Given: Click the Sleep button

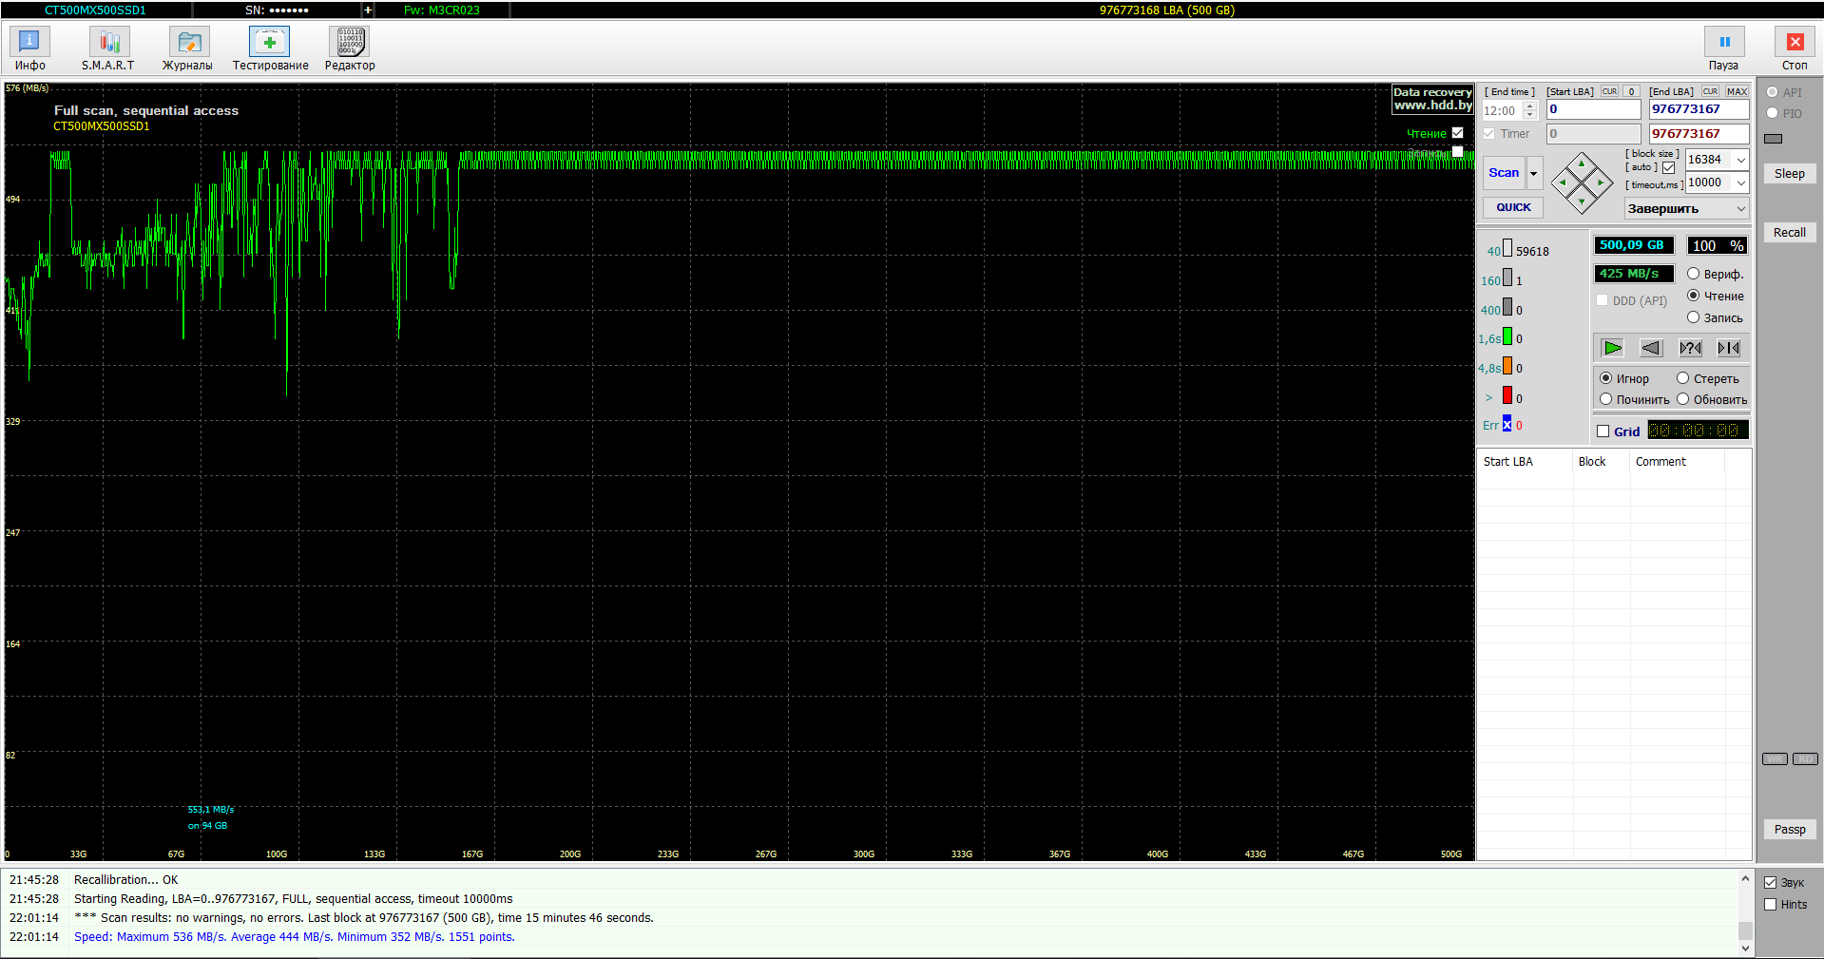Looking at the screenshot, I should pyautogui.click(x=1790, y=174).
